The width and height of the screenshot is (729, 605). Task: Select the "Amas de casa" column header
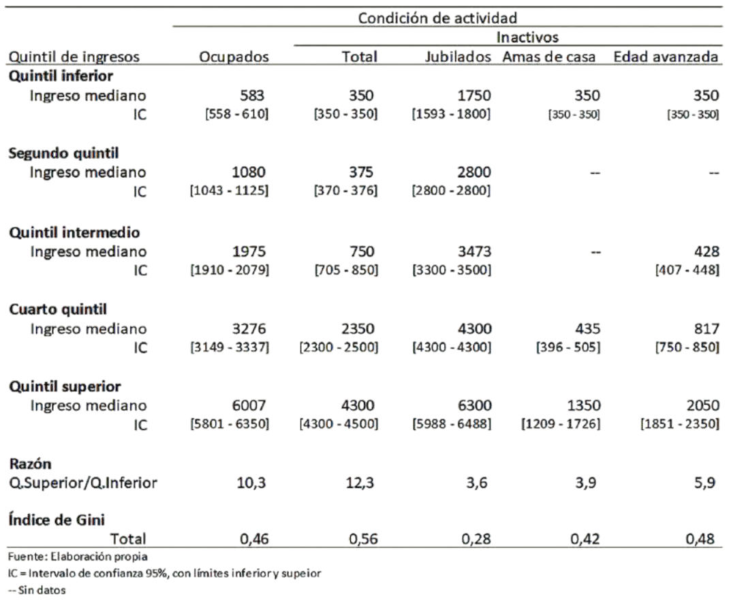point(548,57)
